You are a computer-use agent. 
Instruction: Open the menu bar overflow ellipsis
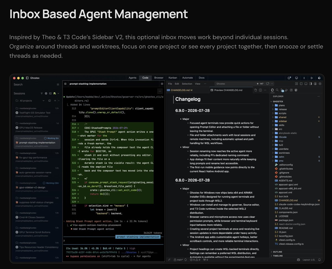[205, 84]
